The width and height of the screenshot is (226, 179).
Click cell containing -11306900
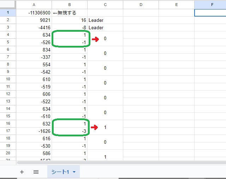(34, 13)
